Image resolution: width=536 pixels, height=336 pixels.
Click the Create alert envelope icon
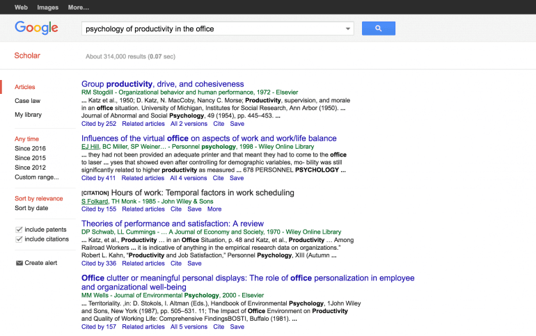(19, 263)
